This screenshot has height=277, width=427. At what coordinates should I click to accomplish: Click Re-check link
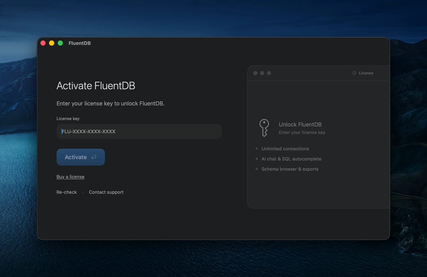tap(66, 192)
